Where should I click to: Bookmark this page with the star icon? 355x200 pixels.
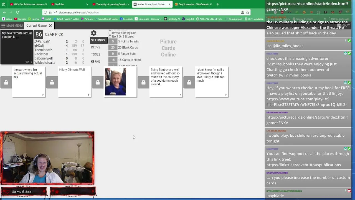[248, 12]
